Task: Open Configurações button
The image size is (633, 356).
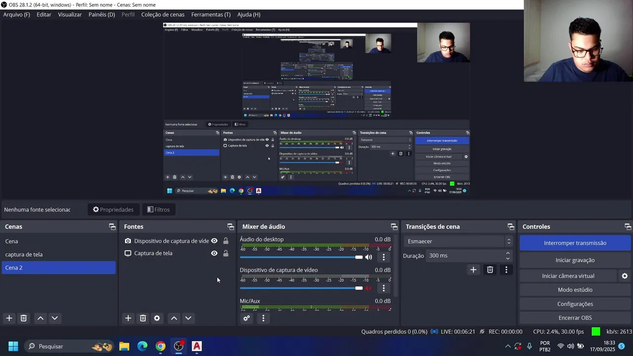Action: pyautogui.click(x=575, y=304)
